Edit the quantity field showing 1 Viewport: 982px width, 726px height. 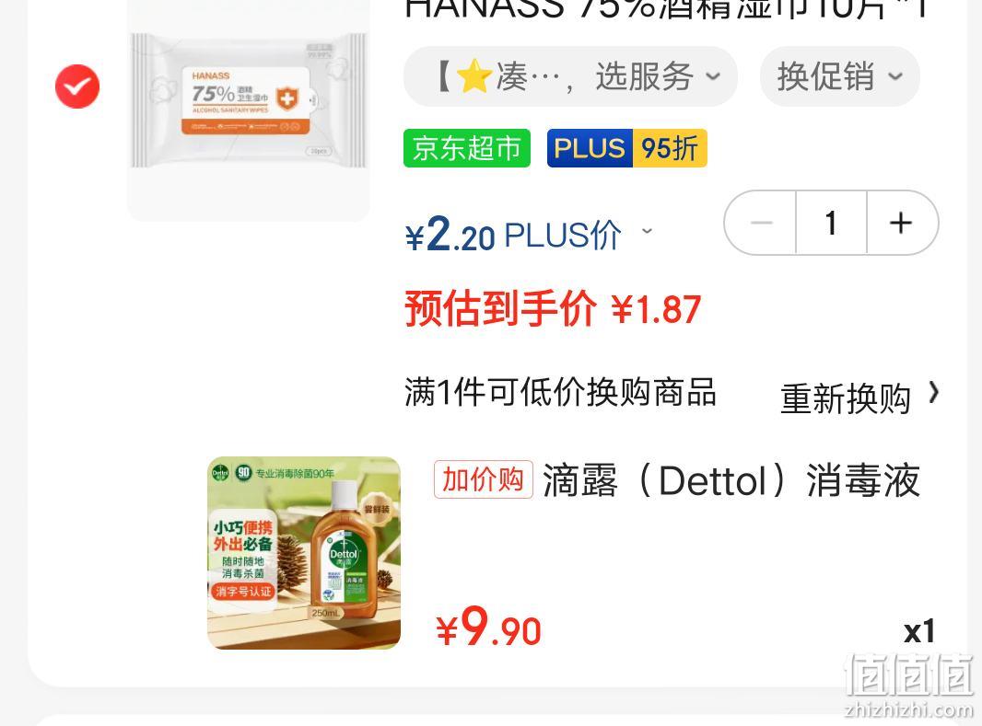point(831,223)
